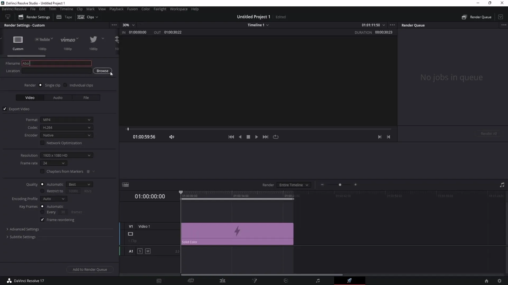Click the Mute button on track A1
Screen dimensions: 508x285
pos(148,251)
